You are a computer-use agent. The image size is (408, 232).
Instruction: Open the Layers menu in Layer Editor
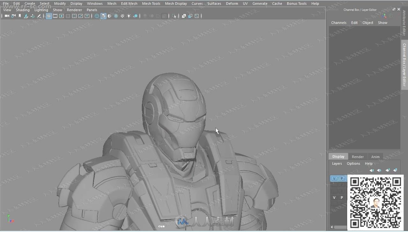[x=337, y=163]
